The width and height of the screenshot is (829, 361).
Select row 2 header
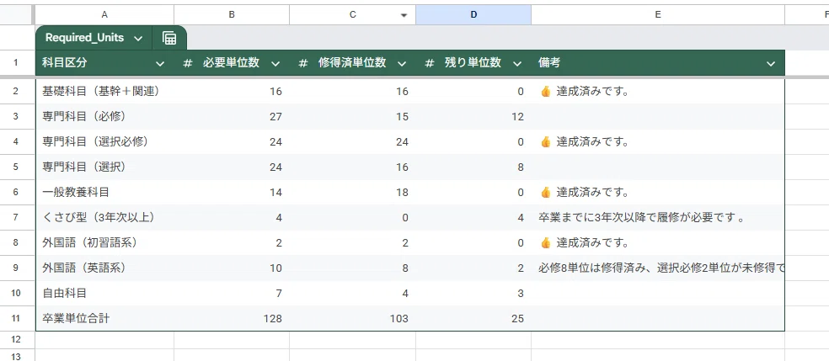tap(16, 92)
